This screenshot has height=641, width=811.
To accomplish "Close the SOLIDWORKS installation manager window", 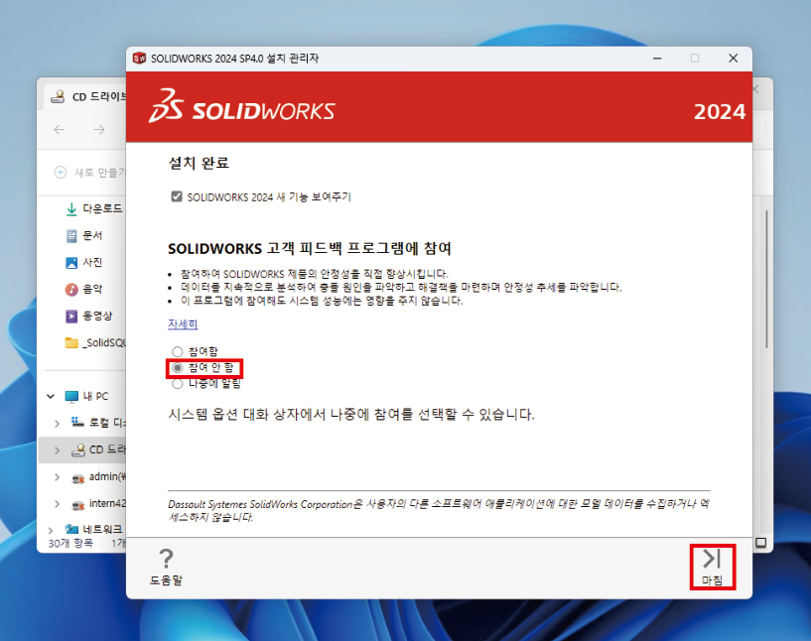I will (x=733, y=59).
